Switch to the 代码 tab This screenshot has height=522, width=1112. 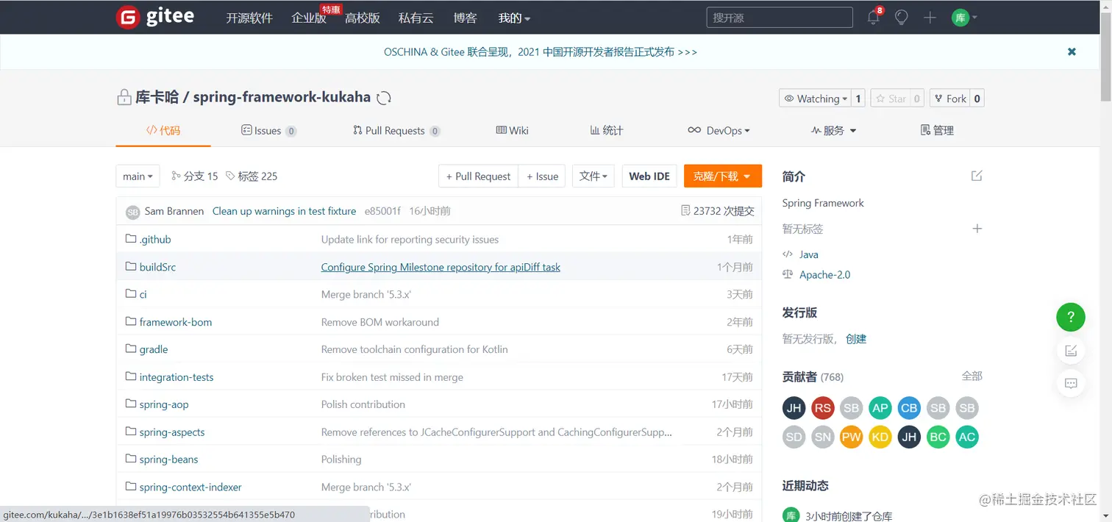[163, 130]
